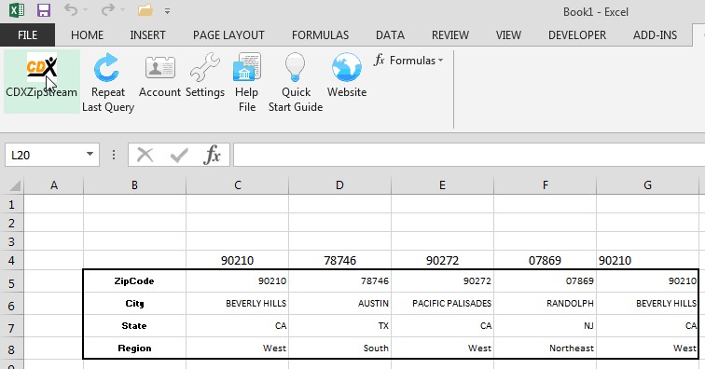
Task: Click the Insert Function fx button
Action: click(x=212, y=155)
